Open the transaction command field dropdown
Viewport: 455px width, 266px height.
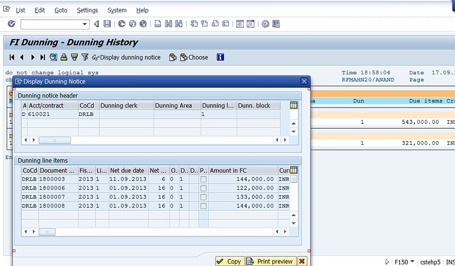click(85, 24)
